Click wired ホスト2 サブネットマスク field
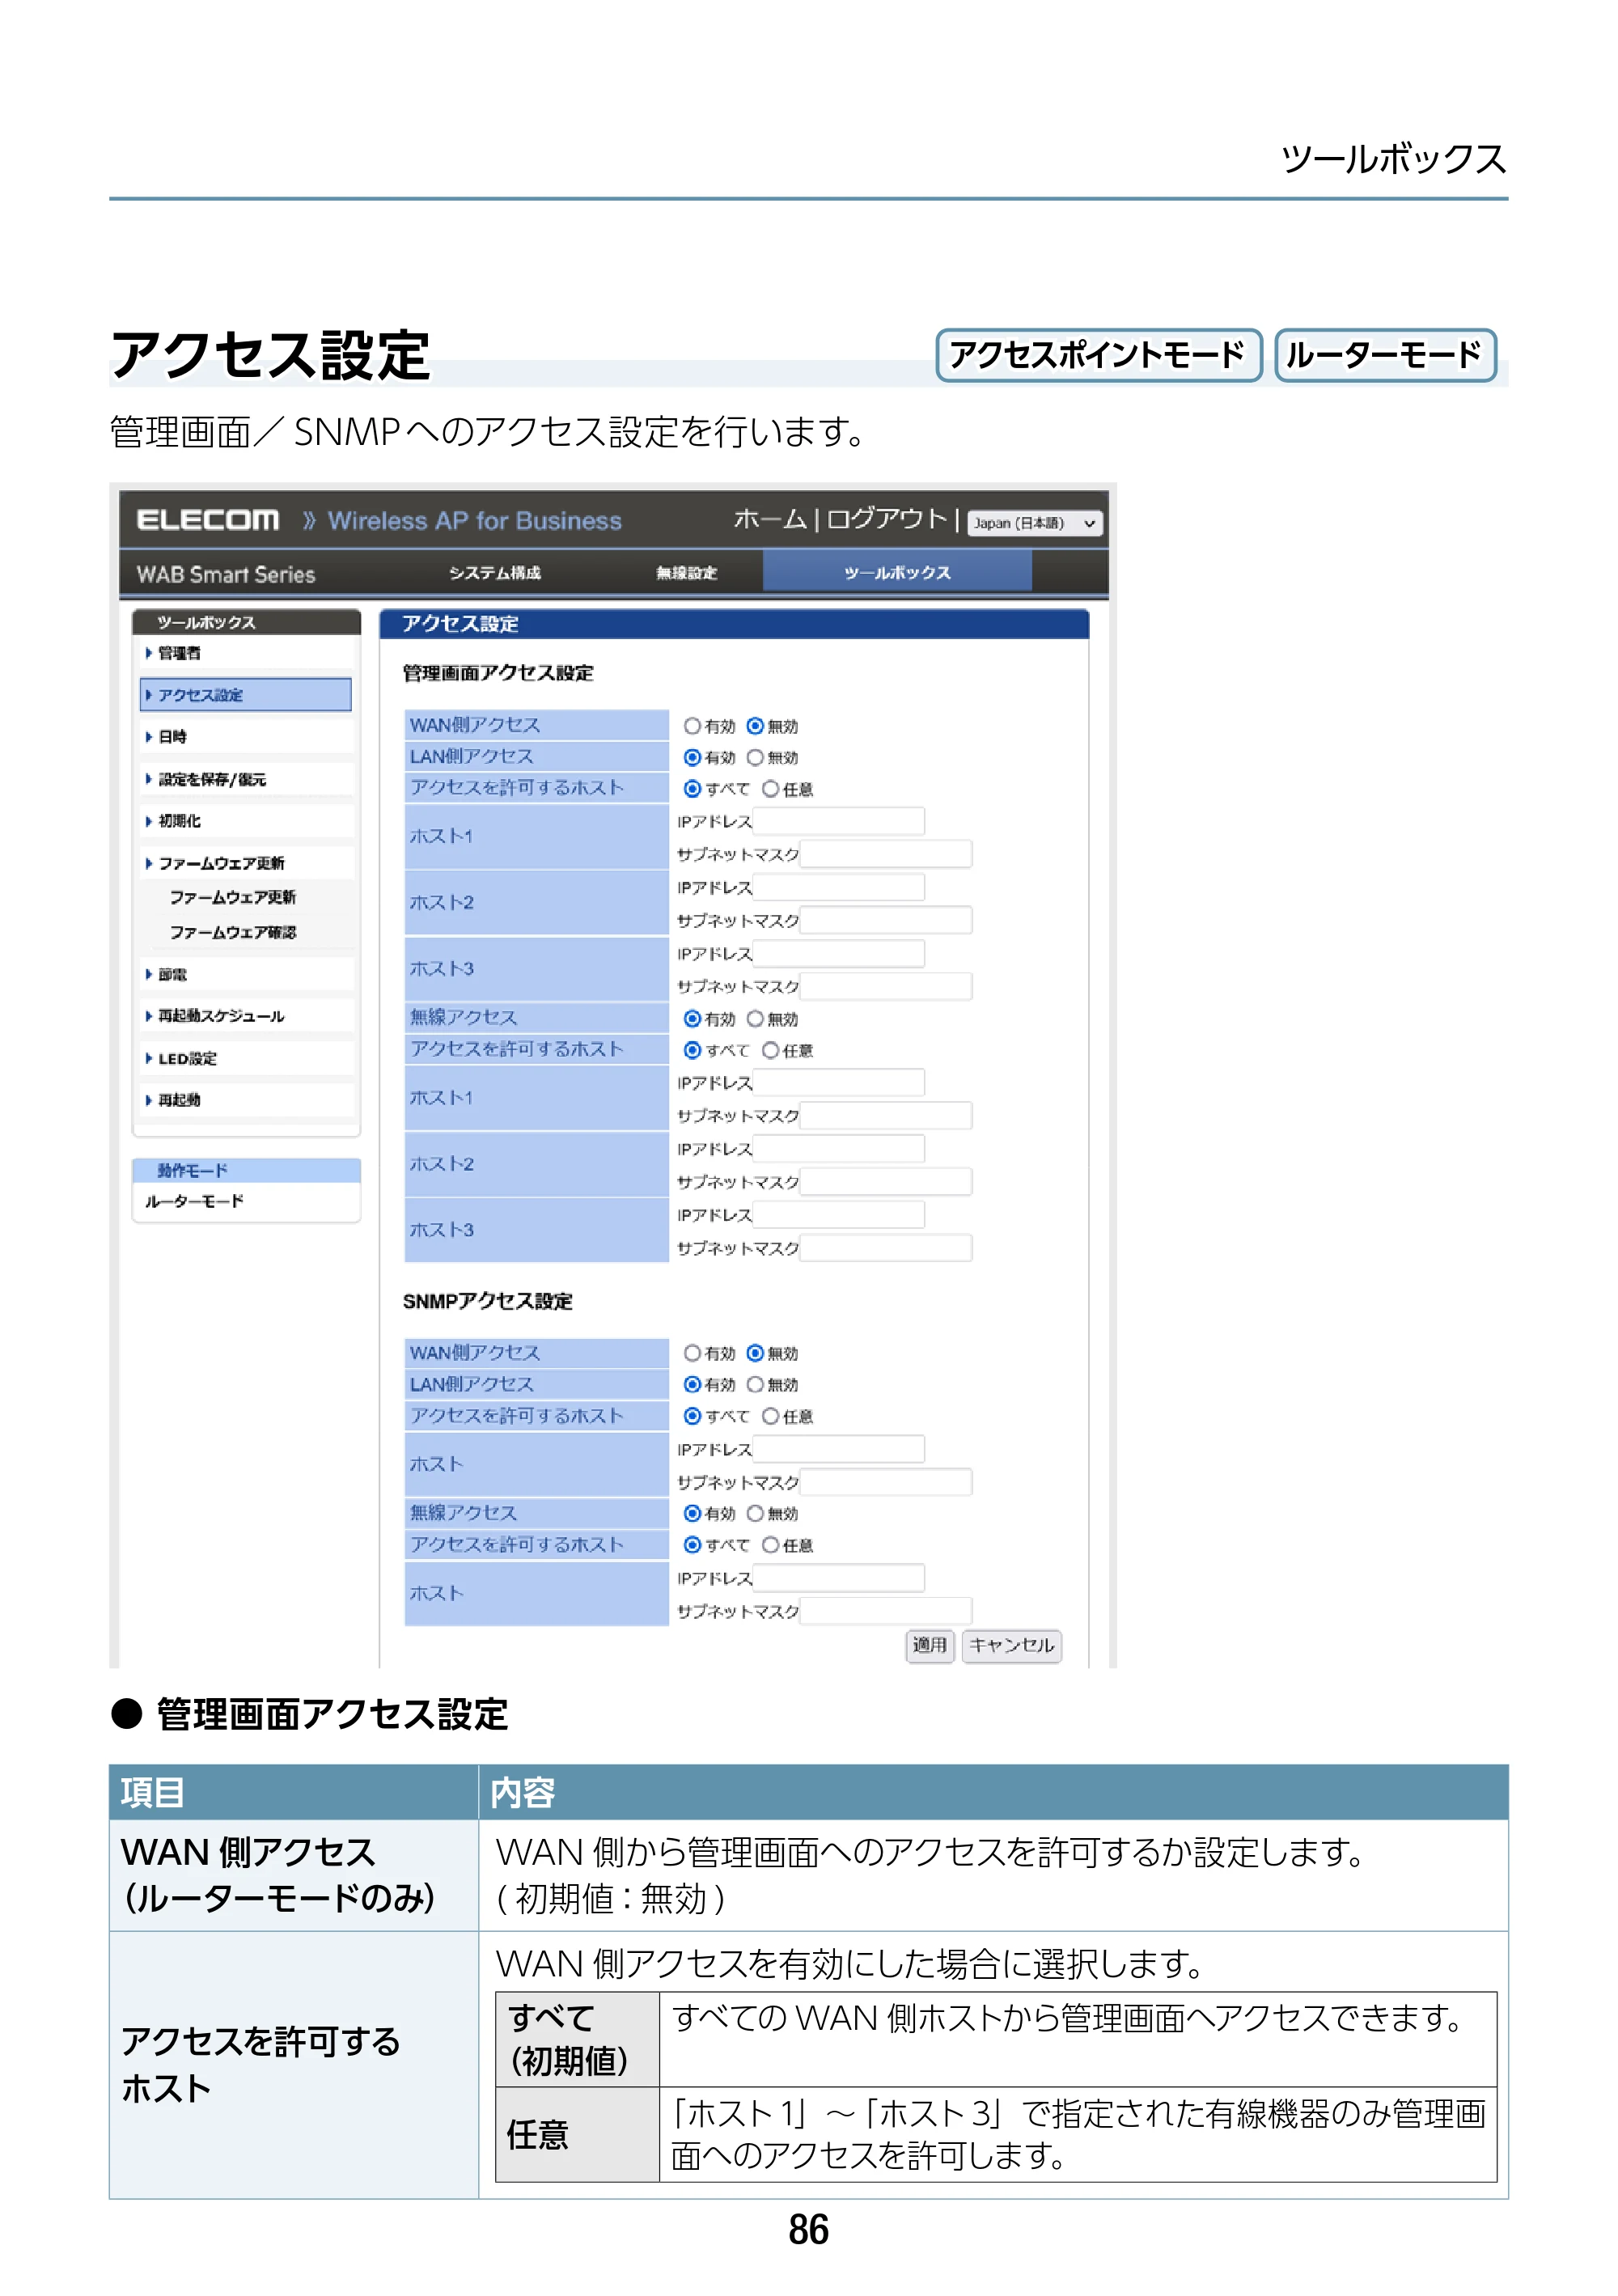This screenshot has height=2296, width=1618. (x=886, y=920)
